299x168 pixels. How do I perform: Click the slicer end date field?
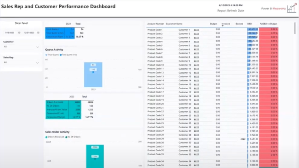click(x=29, y=32)
